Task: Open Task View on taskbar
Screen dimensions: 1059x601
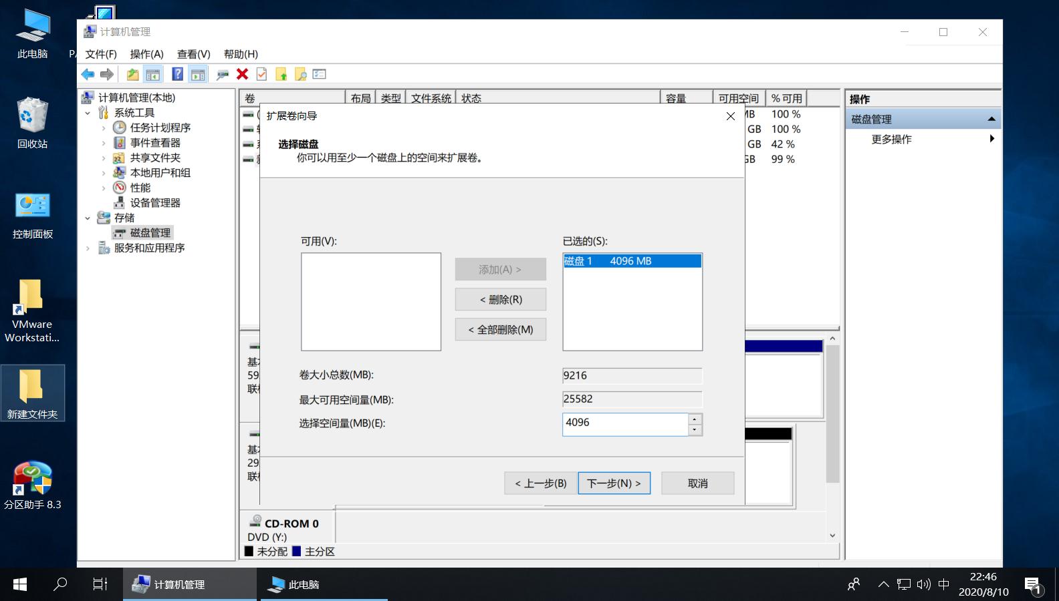Action: click(100, 584)
